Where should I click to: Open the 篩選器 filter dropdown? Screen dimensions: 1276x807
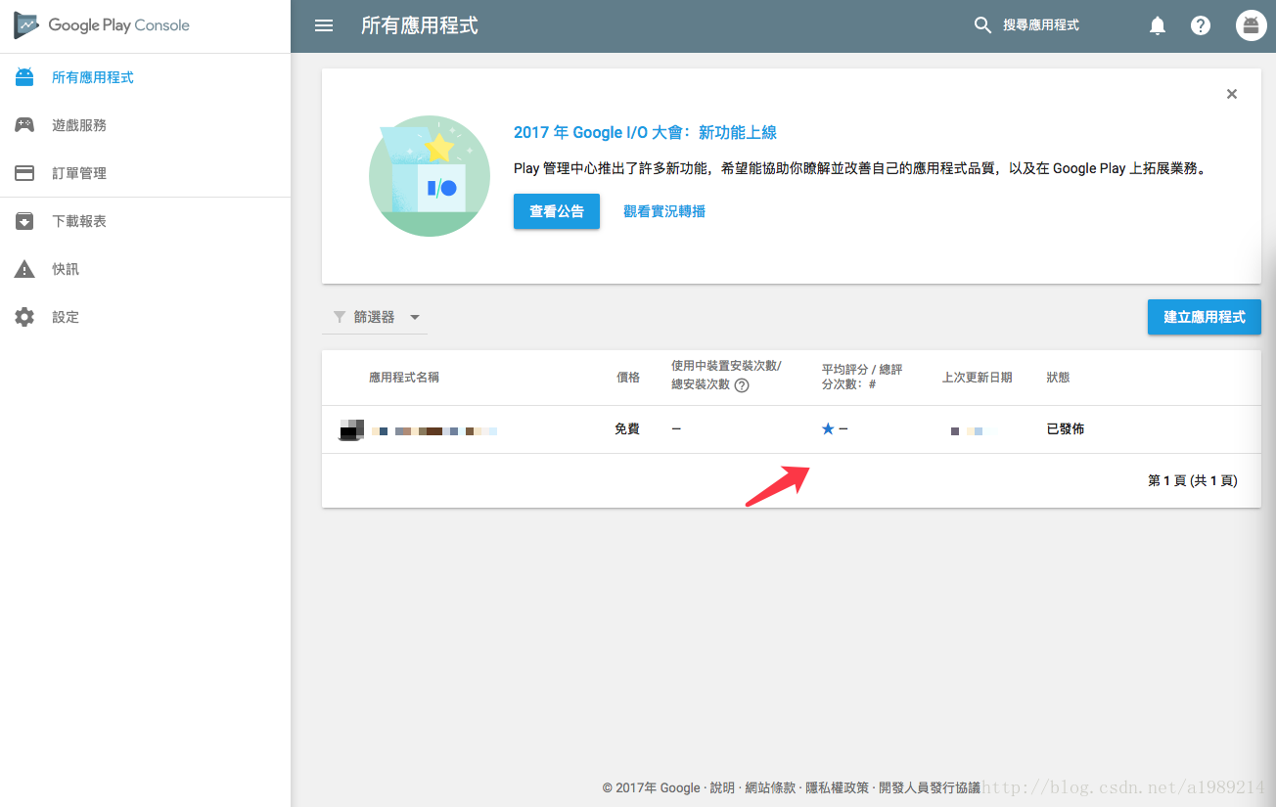[375, 317]
